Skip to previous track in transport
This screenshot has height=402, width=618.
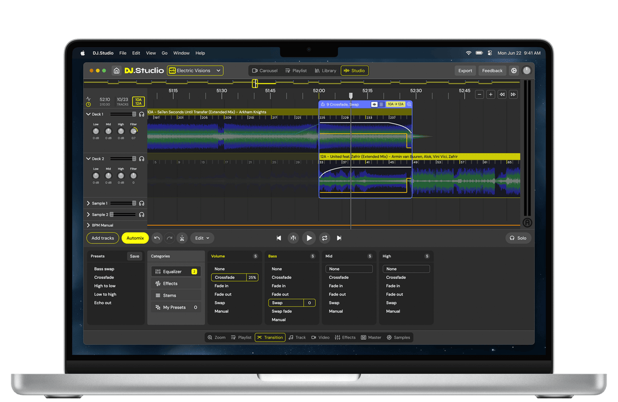point(279,238)
